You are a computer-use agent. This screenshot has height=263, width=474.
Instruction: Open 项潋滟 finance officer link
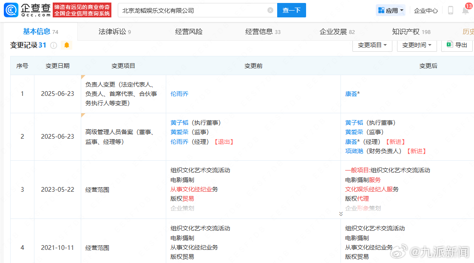(354, 151)
